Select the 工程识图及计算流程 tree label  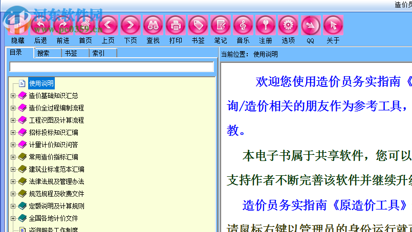(56, 120)
